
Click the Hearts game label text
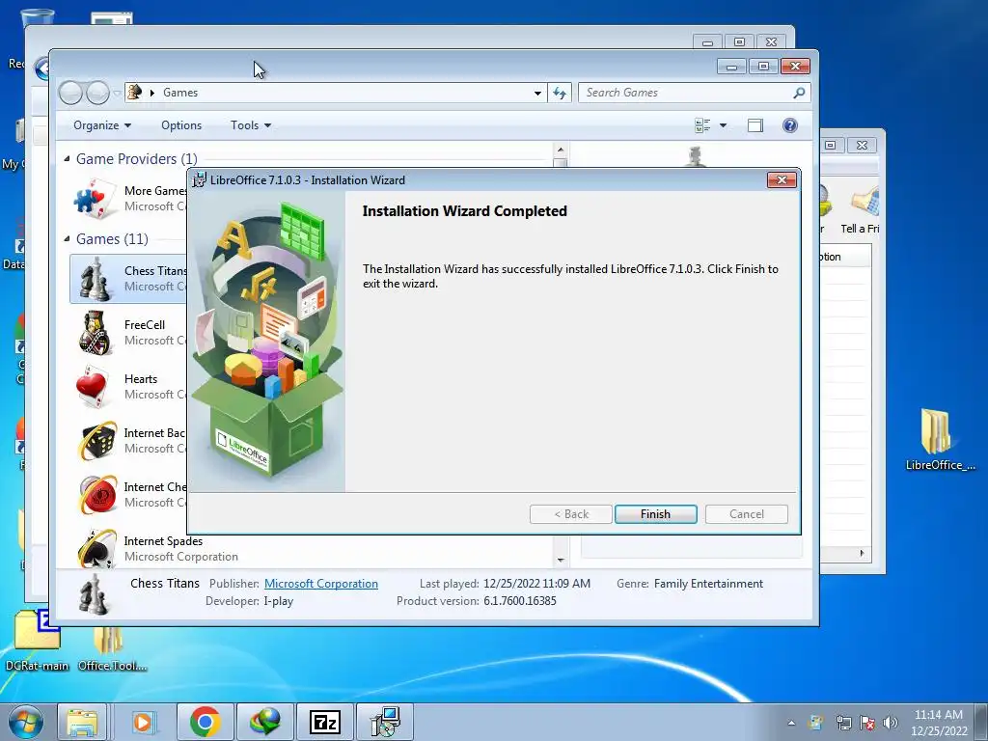141,379
